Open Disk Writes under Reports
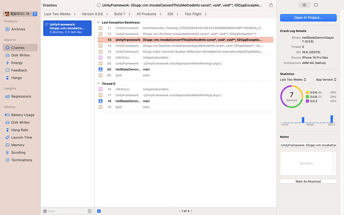344x215 pixels. (20, 55)
